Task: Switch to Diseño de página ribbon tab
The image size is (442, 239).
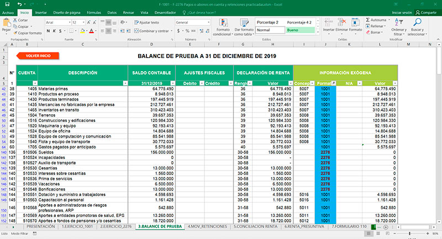Action: [x=67, y=13]
